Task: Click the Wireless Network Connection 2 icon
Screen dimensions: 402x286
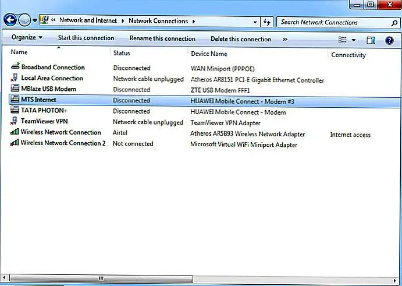Action: point(15,143)
